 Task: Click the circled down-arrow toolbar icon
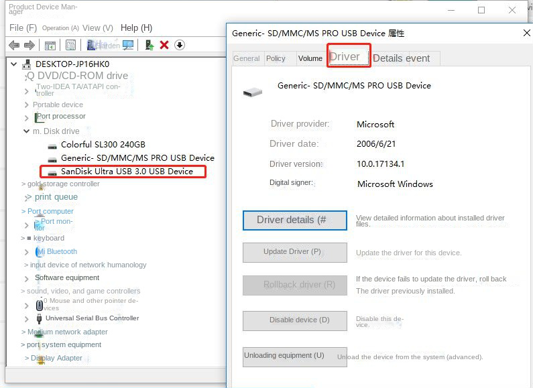pos(180,45)
